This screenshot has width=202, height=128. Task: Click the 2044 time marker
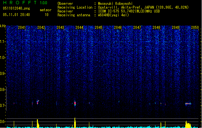tap(79, 28)
